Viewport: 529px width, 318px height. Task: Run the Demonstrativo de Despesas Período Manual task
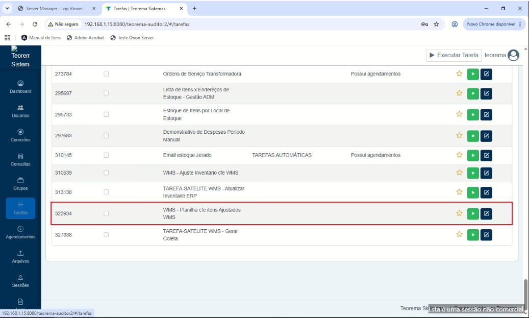coord(473,136)
